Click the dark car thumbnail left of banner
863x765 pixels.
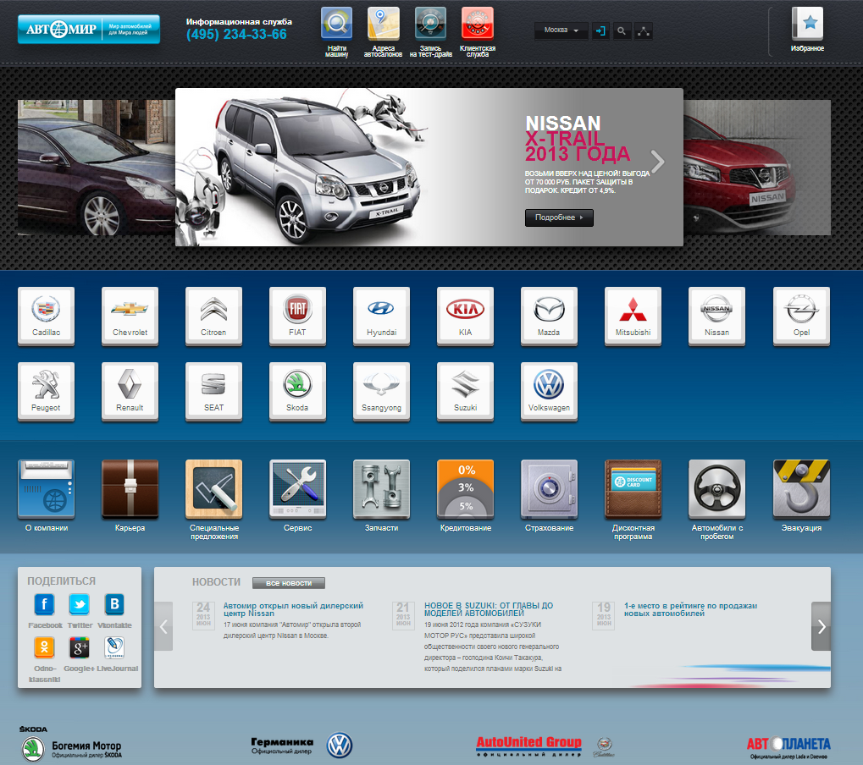[x=97, y=168]
